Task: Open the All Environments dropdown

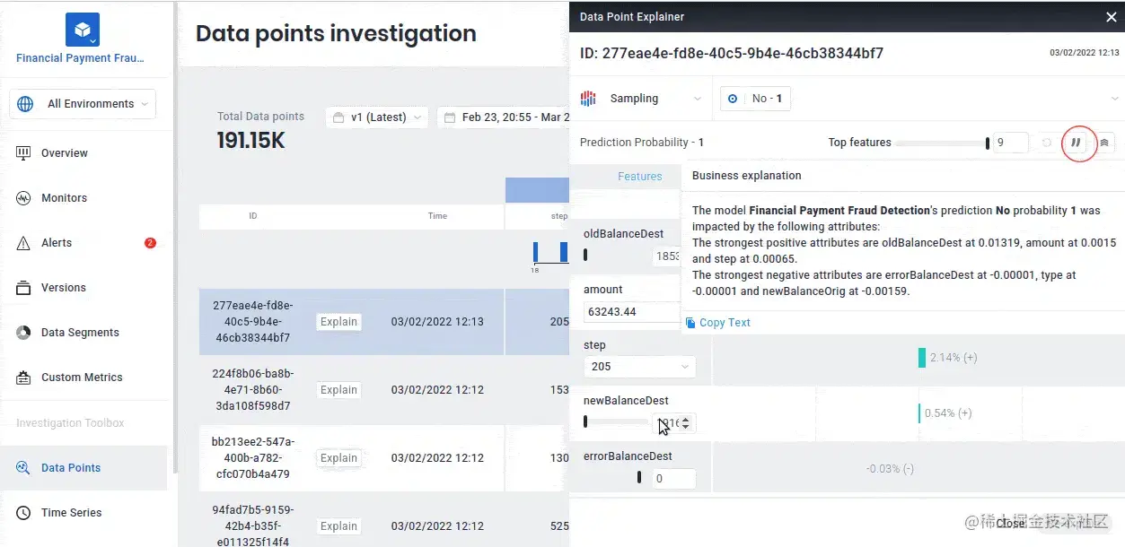Action: tap(83, 104)
